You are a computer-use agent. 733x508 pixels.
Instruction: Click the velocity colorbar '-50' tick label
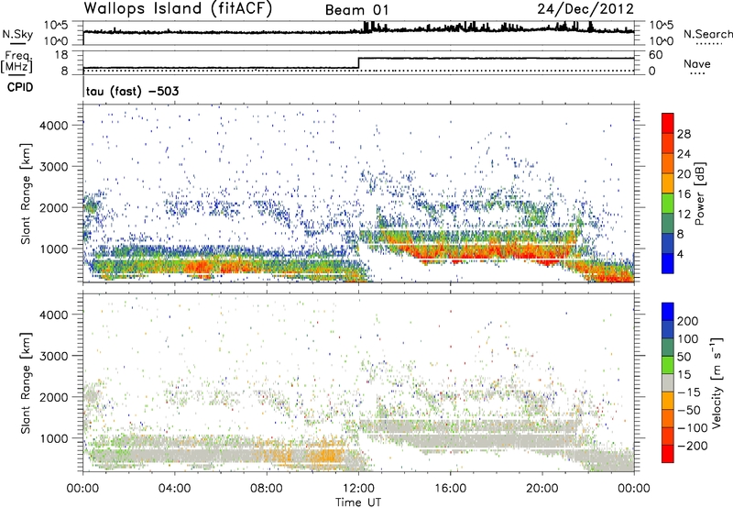point(689,410)
